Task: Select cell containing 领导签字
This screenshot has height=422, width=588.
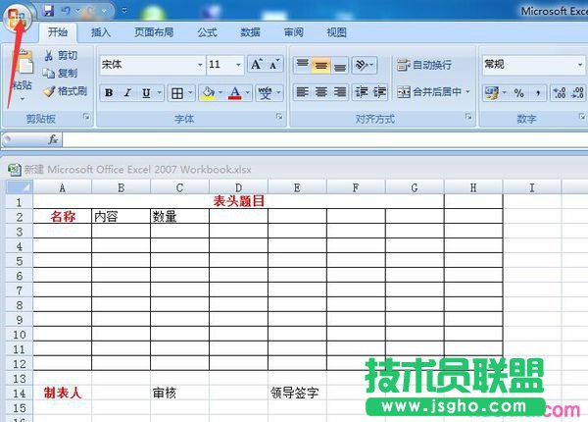Action: 297,393
